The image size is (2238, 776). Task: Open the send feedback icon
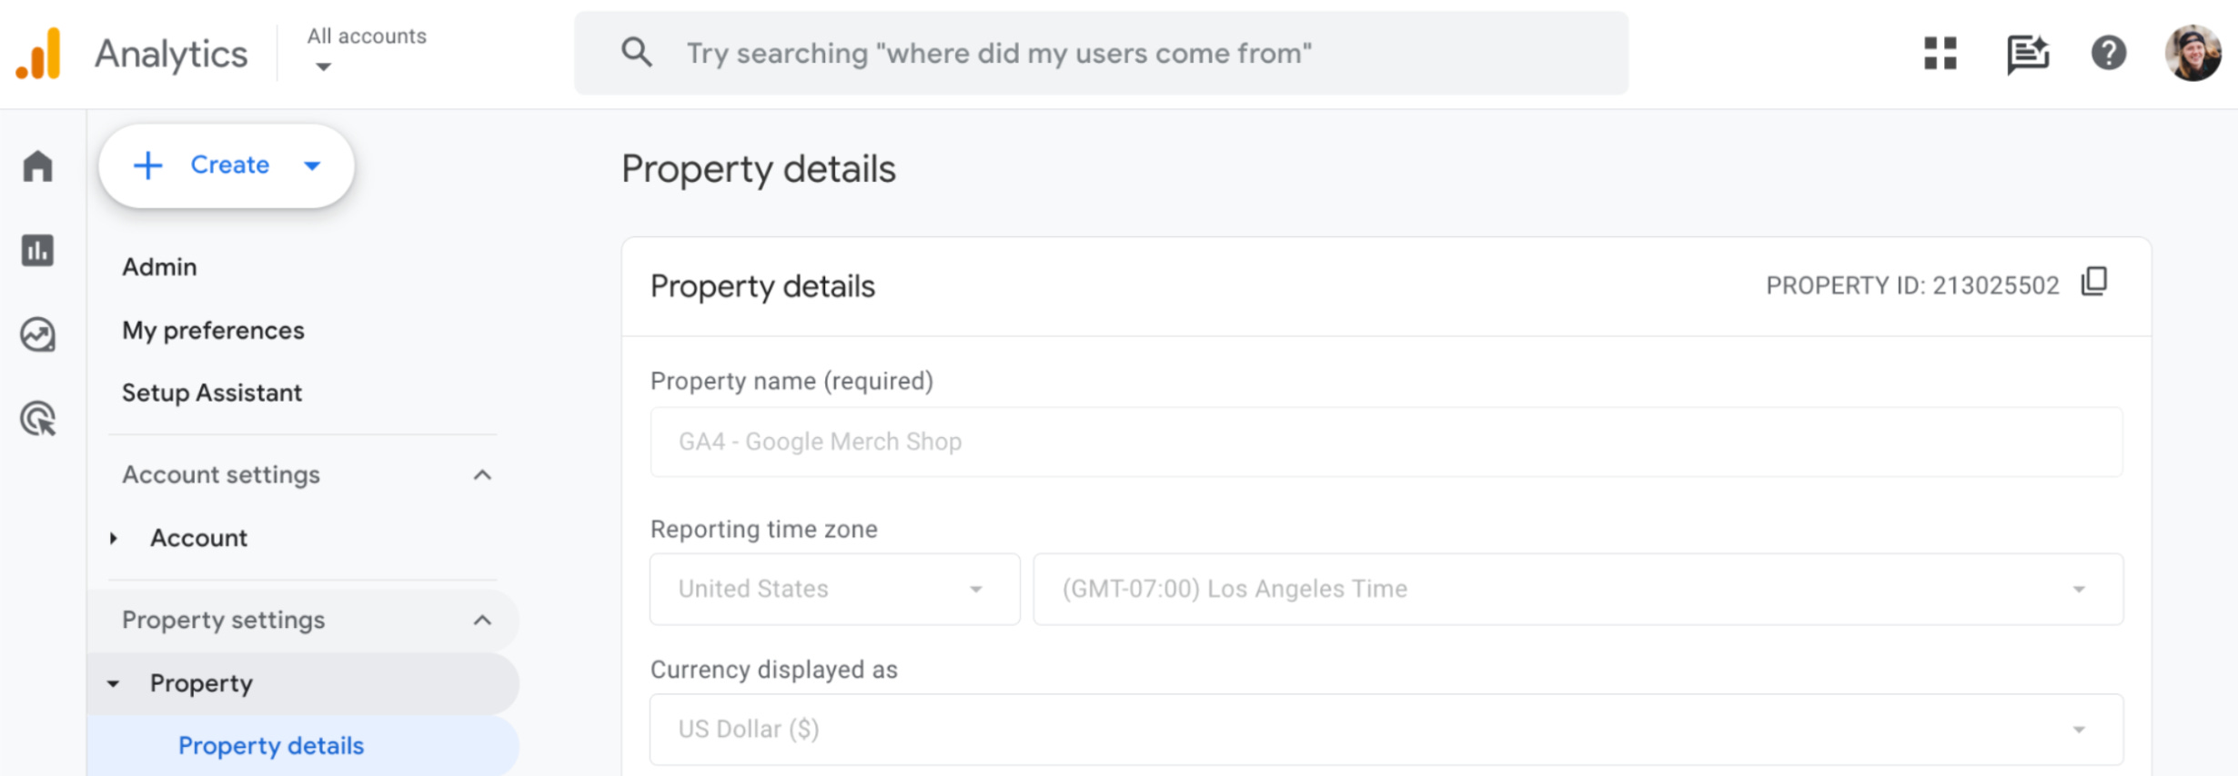coord(2028,53)
